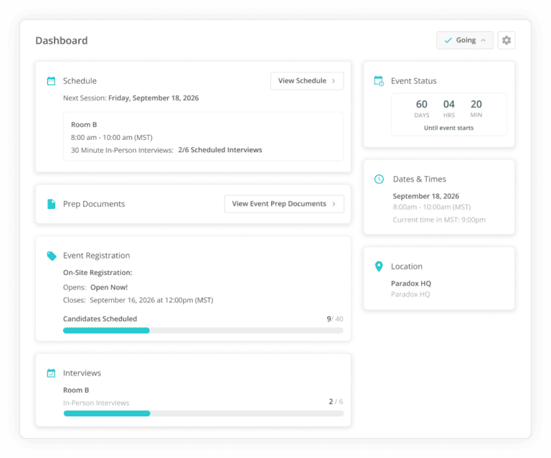Click the Dates & Times clock icon
551x458 pixels.
[379, 179]
